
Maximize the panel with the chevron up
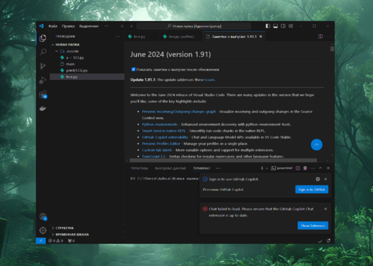pos(321,168)
